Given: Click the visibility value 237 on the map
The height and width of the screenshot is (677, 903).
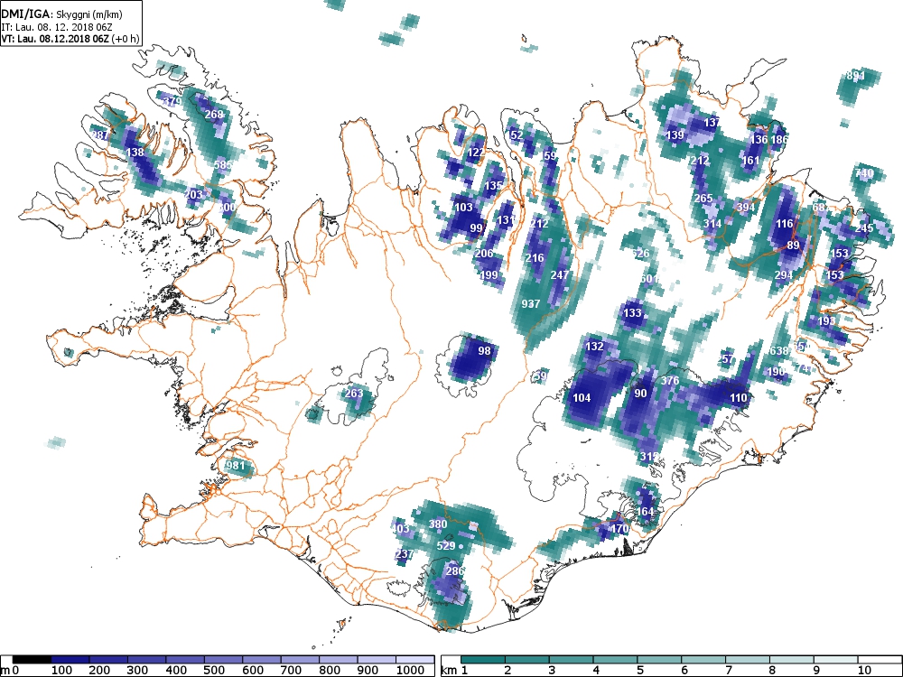Looking at the screenshot, I should pyautogui.click(x=405, y=554).
